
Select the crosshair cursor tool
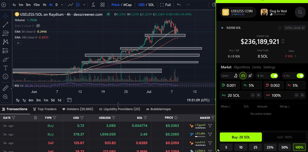(5, 16)
